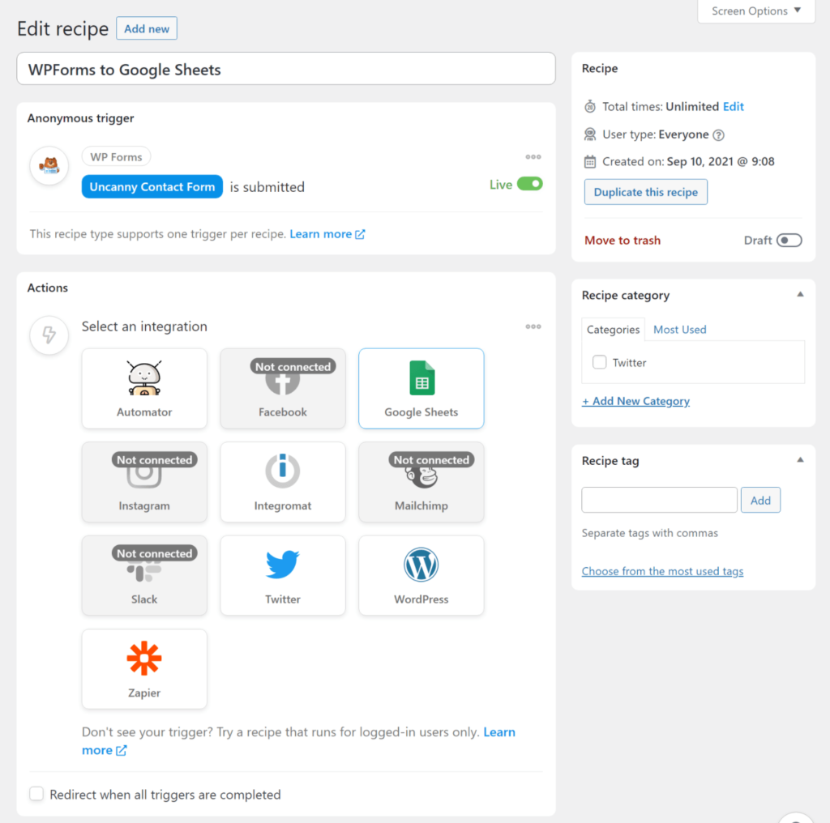Switch to the Categories tab
This screenshot has width=830, height=823.
pyautogui.click(x=613, y=330)
